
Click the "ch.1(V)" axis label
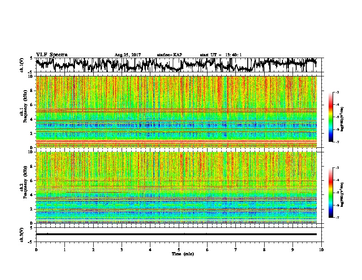pos(22,65)
